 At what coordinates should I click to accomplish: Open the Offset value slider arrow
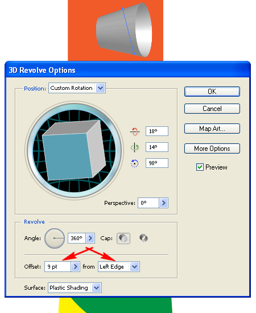[x=75, y=267]
